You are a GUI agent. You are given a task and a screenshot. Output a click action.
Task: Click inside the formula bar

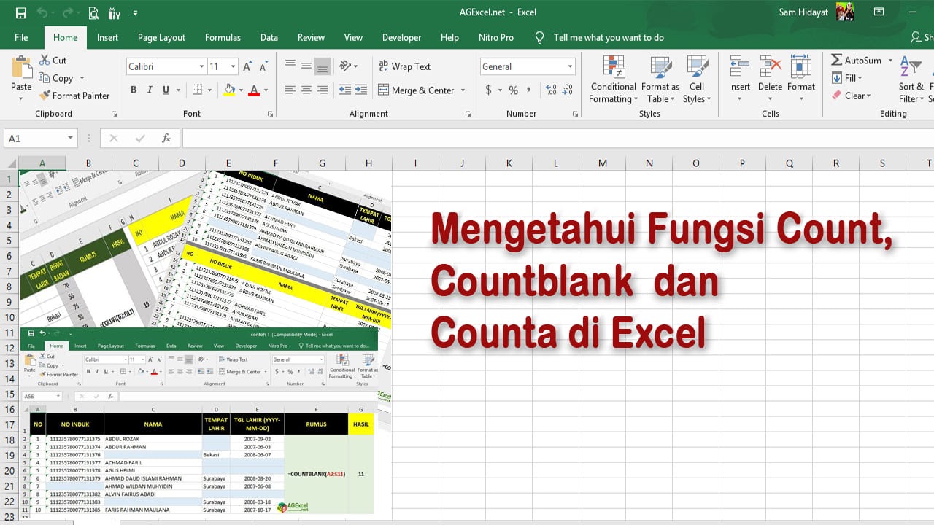point(557,138)
